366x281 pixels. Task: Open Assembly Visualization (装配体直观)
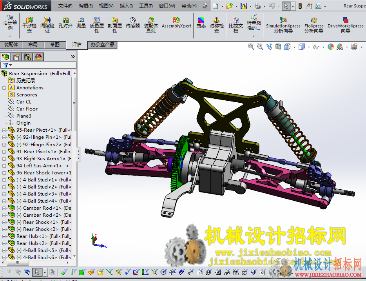151,25
